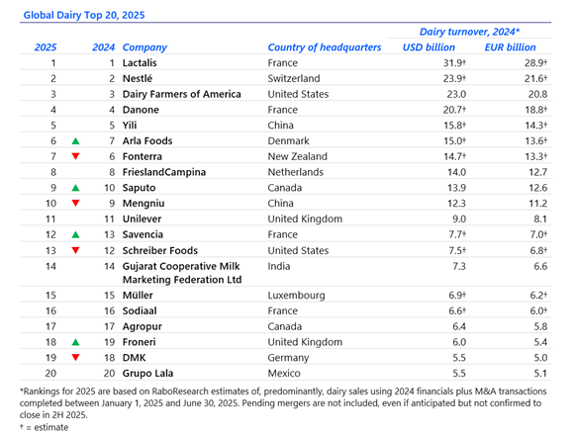Viewport: 575px width, 436px height.
Task: Click Yili USD value '15.8'
Action: pyautogui.click(x=454, y=126)
